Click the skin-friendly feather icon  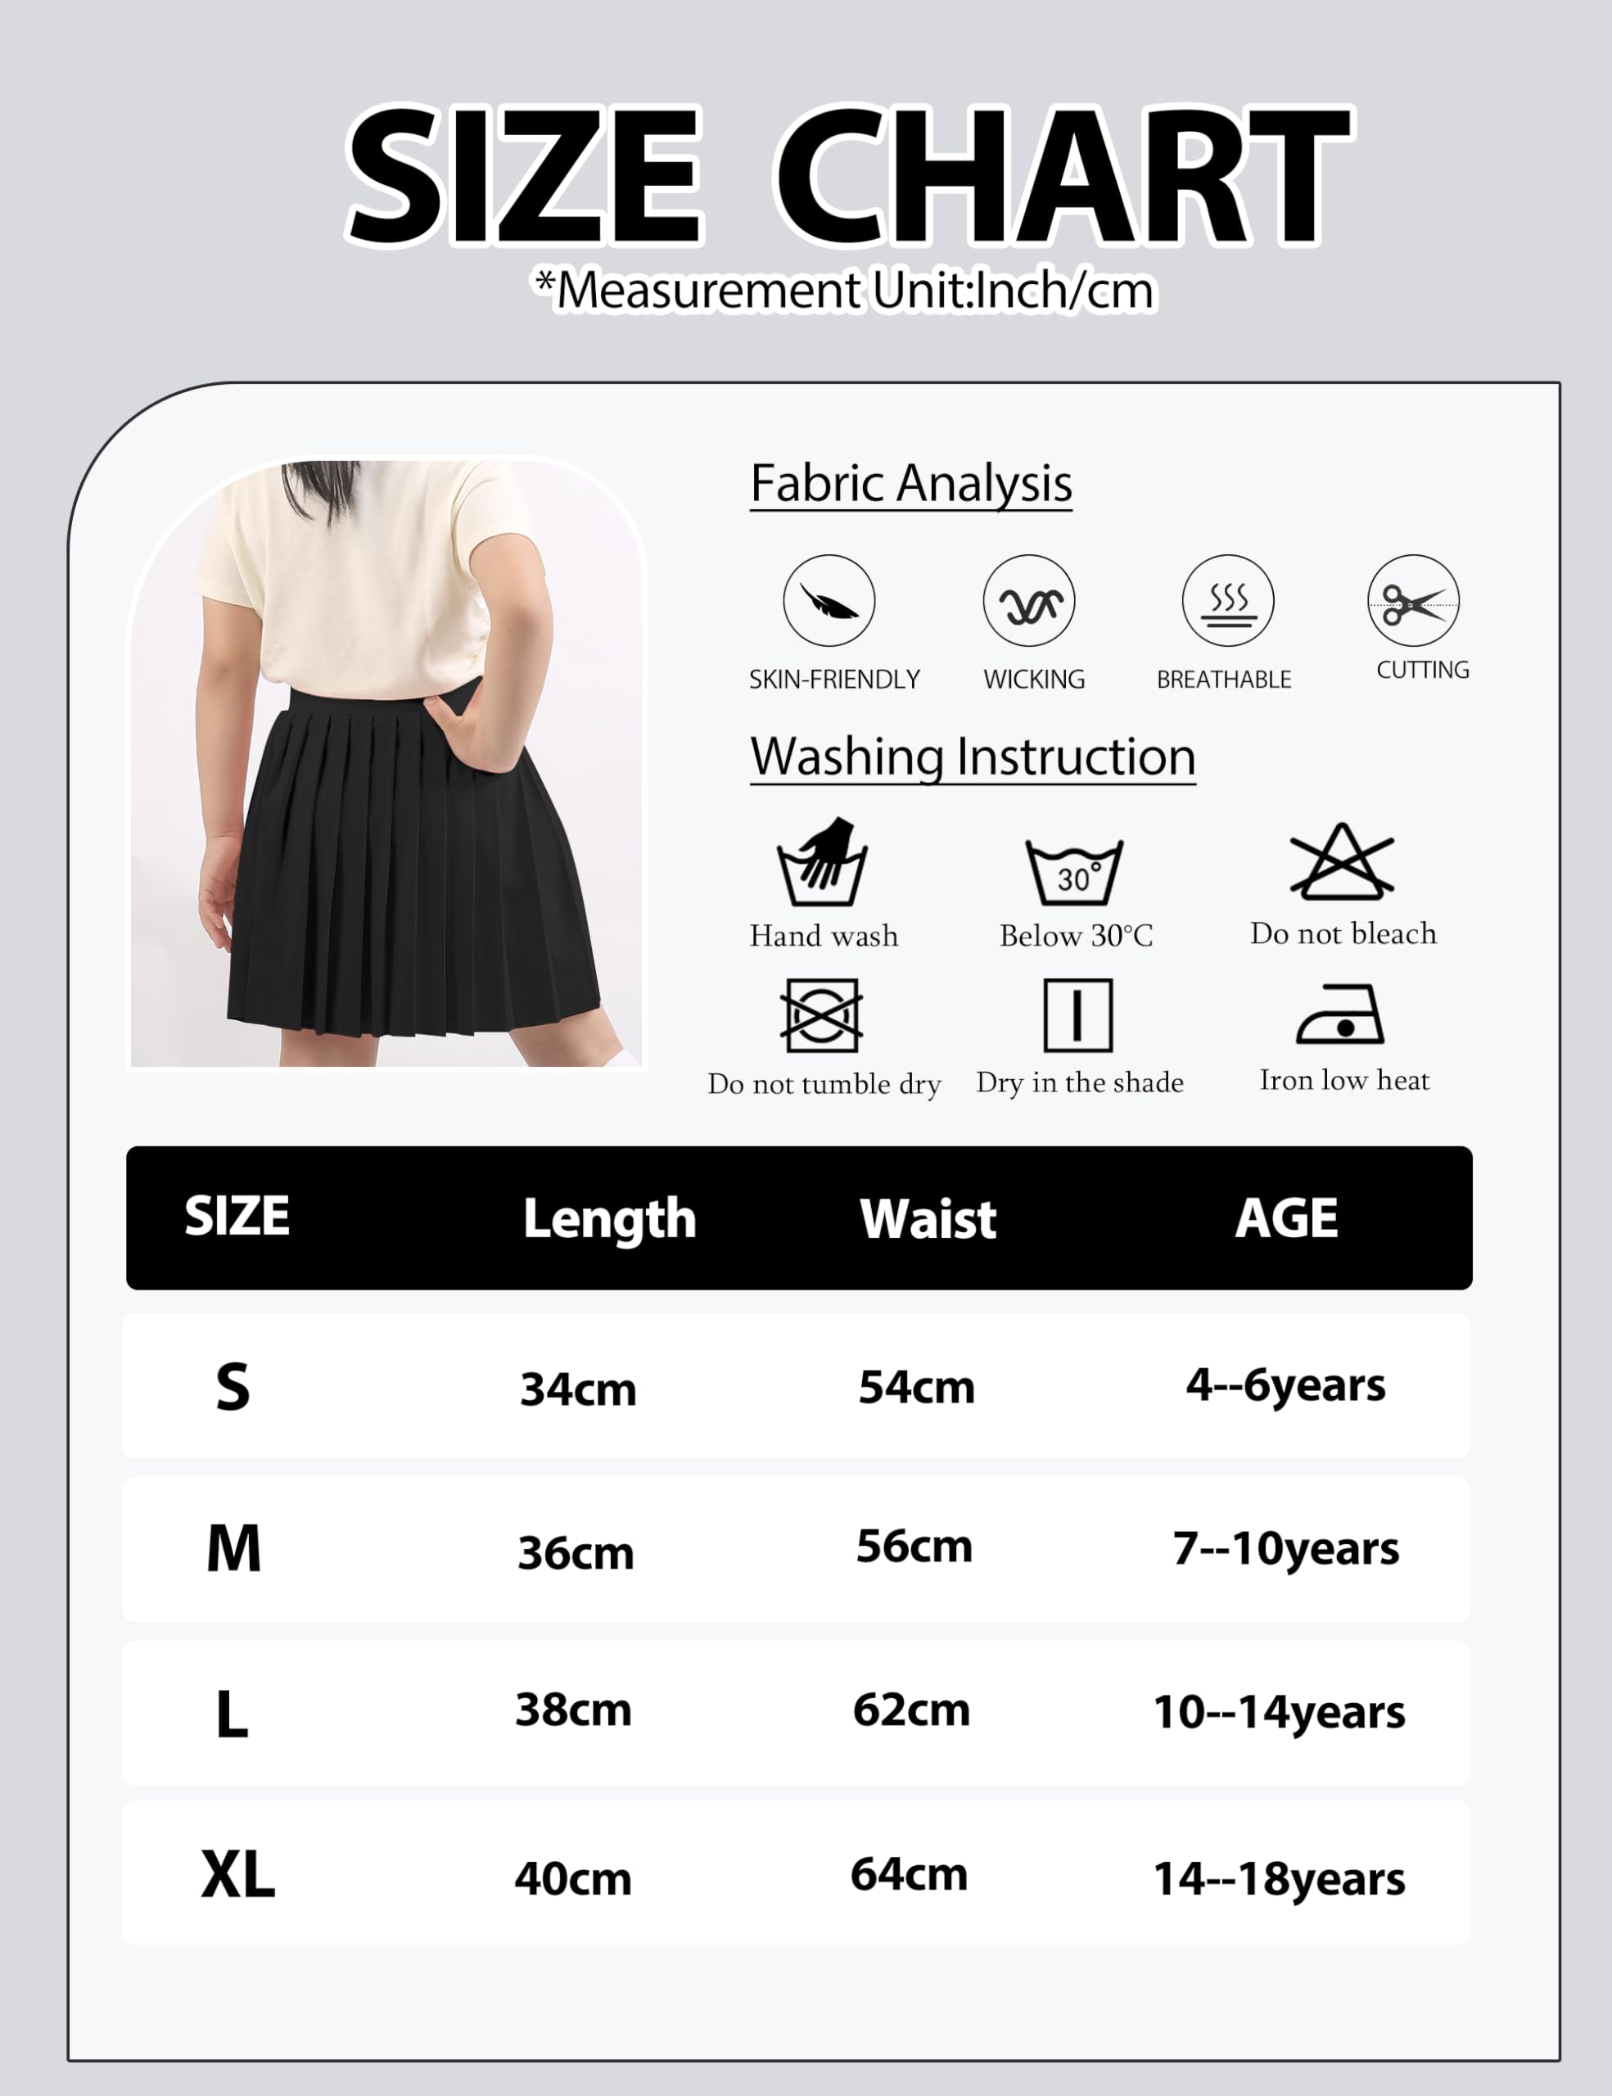829,601
